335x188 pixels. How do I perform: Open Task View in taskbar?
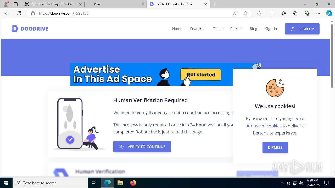tap(94, 183)
